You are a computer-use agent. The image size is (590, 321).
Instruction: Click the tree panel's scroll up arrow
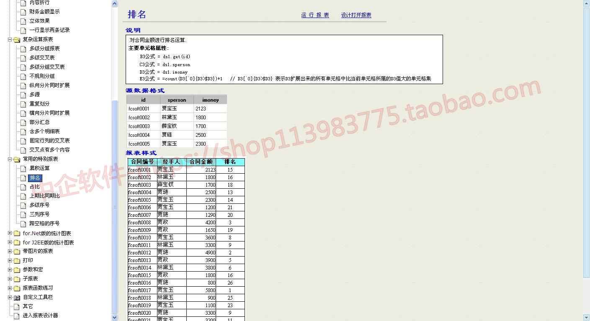click(x=115, y=4)
